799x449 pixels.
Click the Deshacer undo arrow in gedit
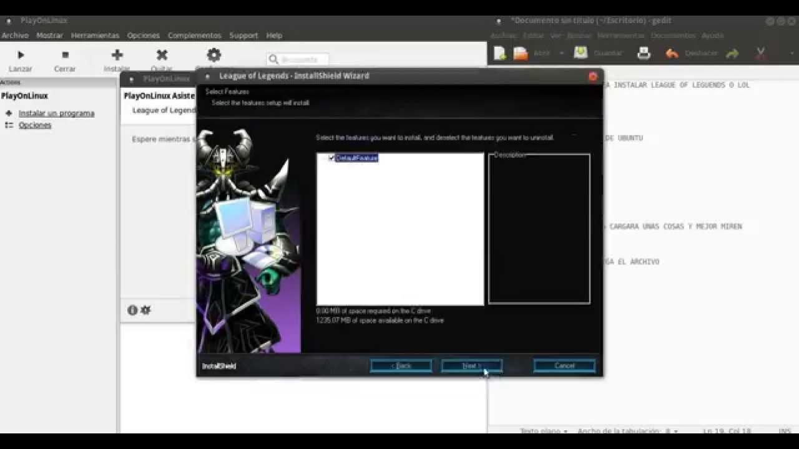point(672,54)
